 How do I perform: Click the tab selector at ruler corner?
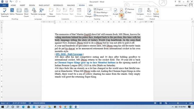2,22
